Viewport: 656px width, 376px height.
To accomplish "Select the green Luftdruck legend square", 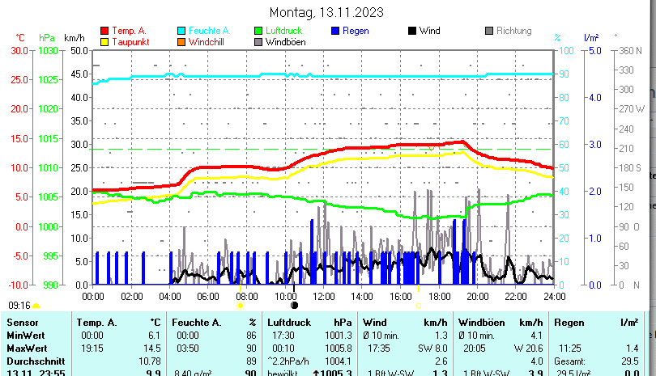I will pos(258,31).
